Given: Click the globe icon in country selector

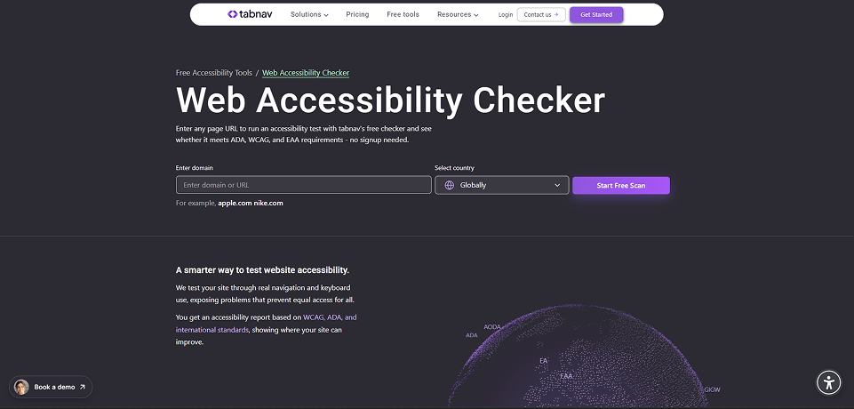Looking at the screenshot, I should pyautogui.click(x=450, y=185).
